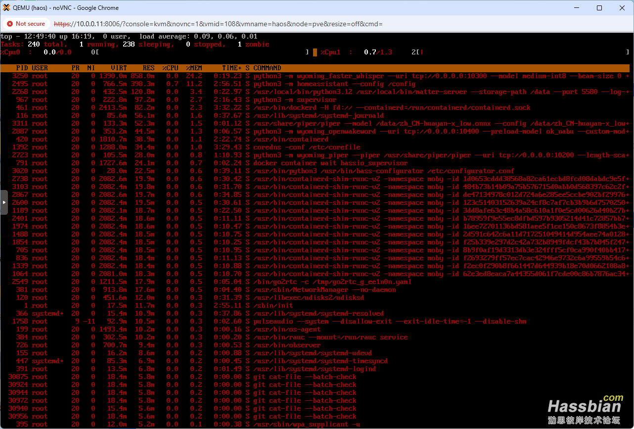Click the RES column header
This screenshot has width=634, height=429.
[x=148, y=68]
